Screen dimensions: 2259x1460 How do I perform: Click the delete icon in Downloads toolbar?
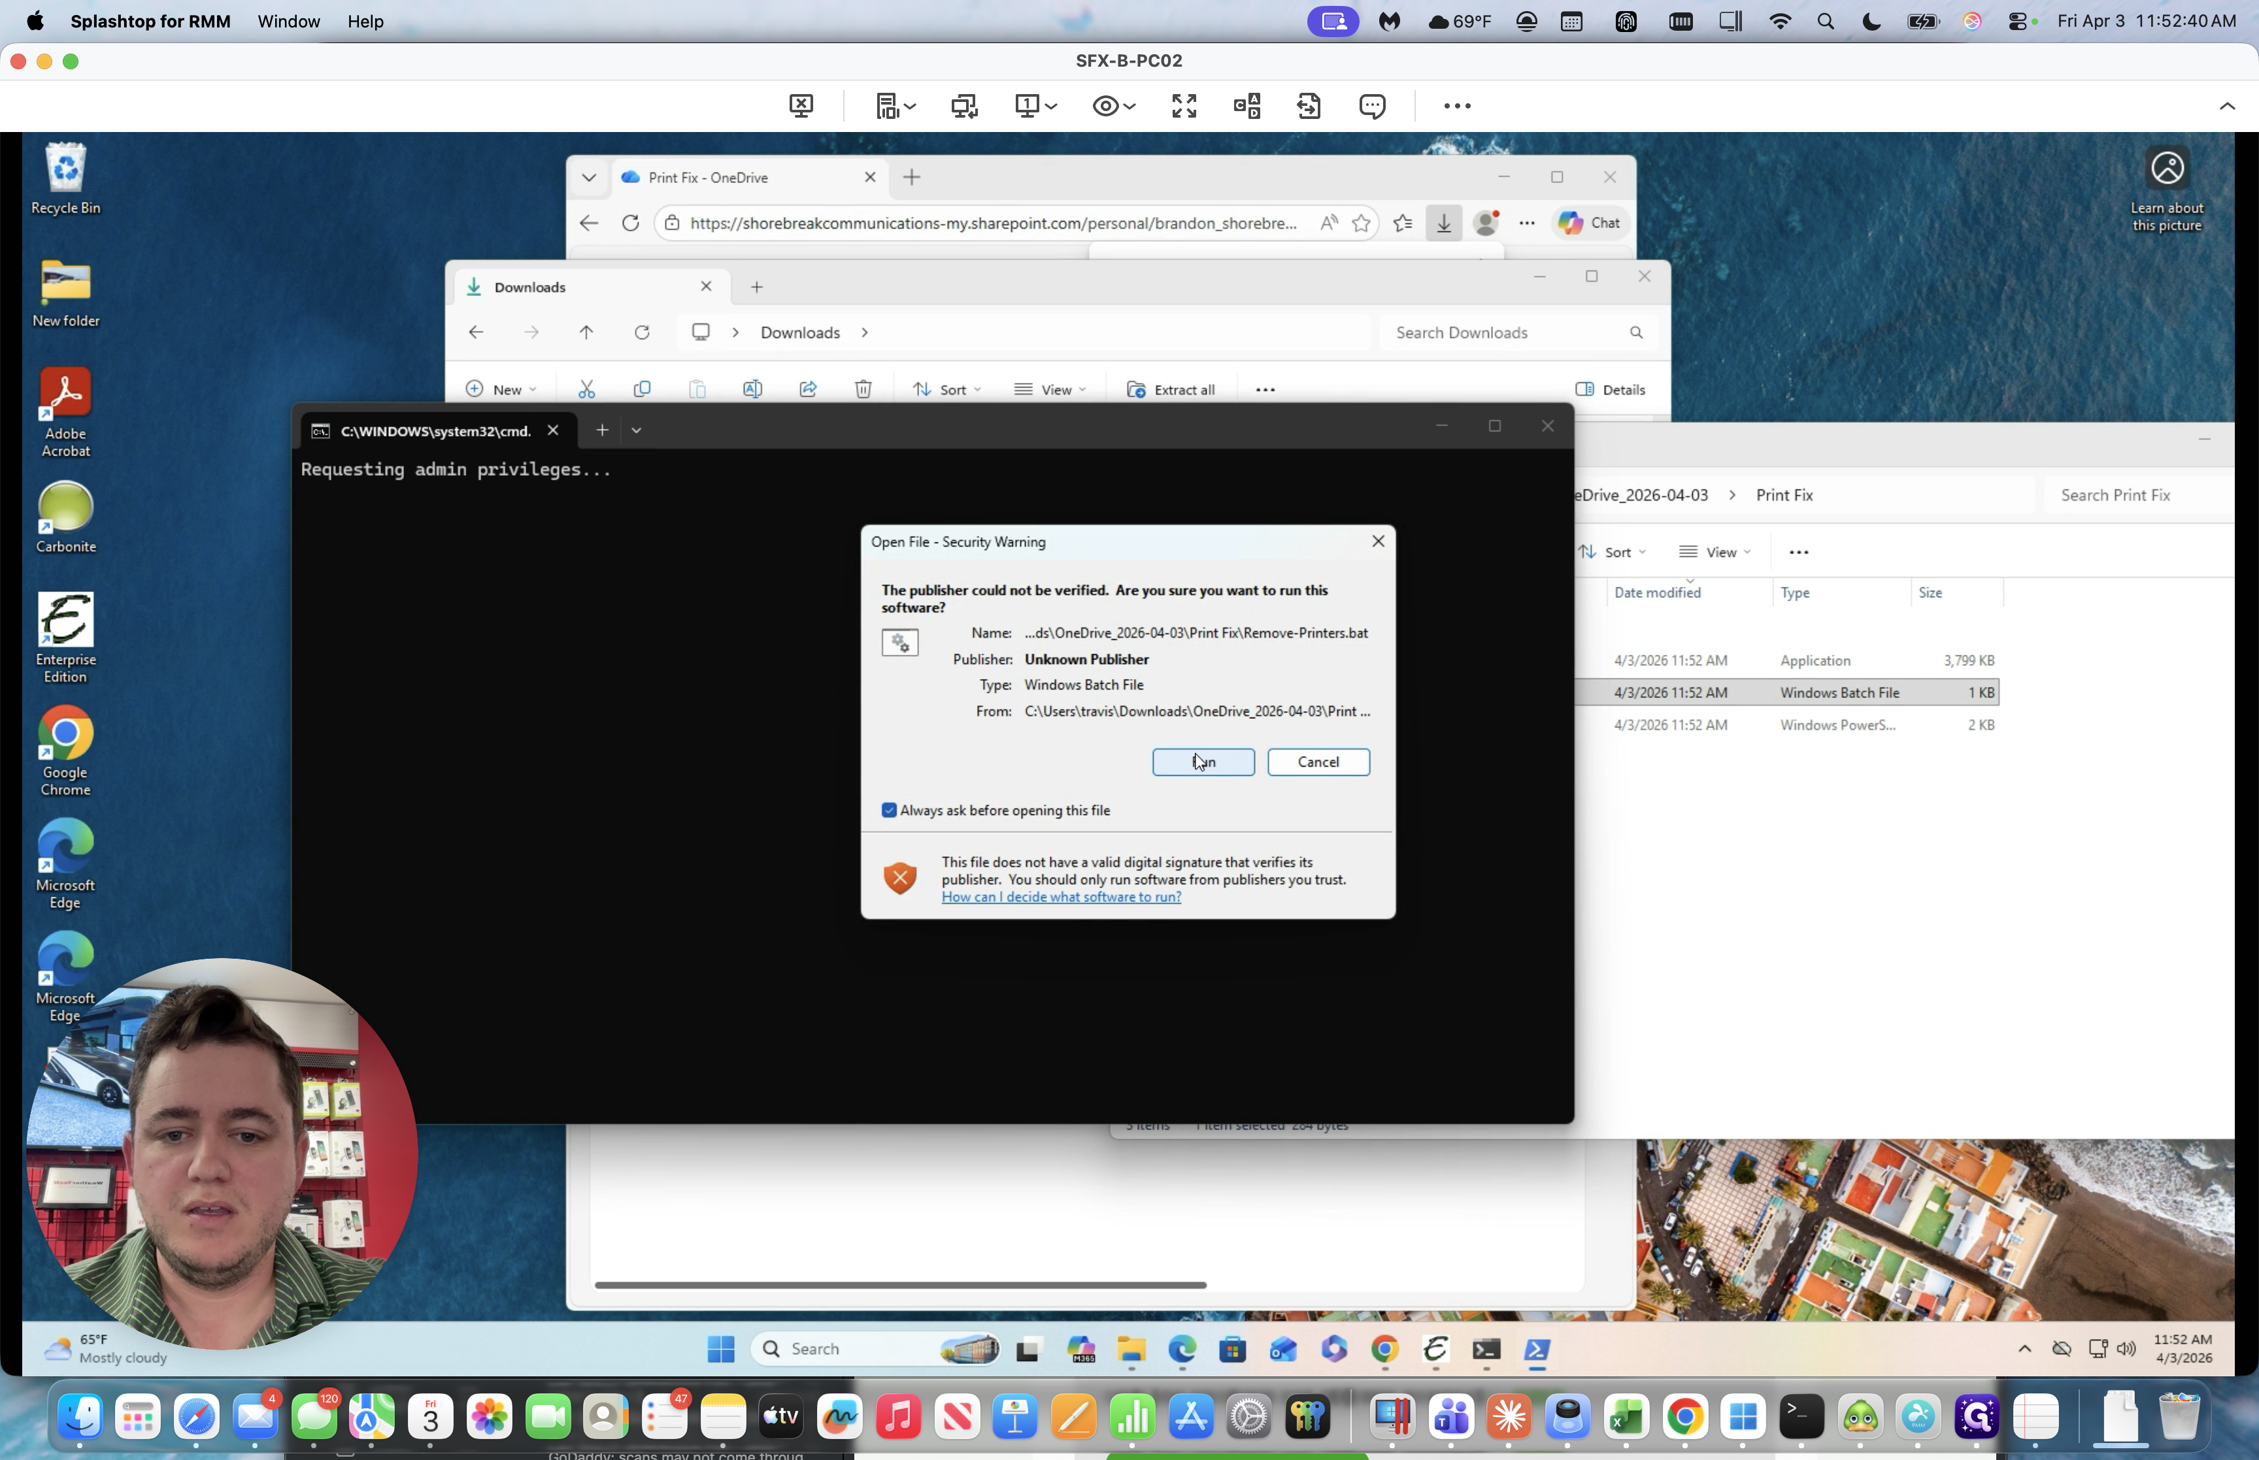[863, 390]
